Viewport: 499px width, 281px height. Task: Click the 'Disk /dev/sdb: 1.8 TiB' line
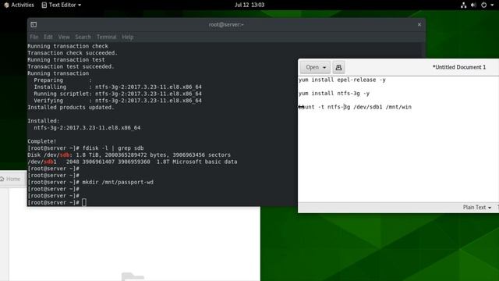click(x=129, y=155)
